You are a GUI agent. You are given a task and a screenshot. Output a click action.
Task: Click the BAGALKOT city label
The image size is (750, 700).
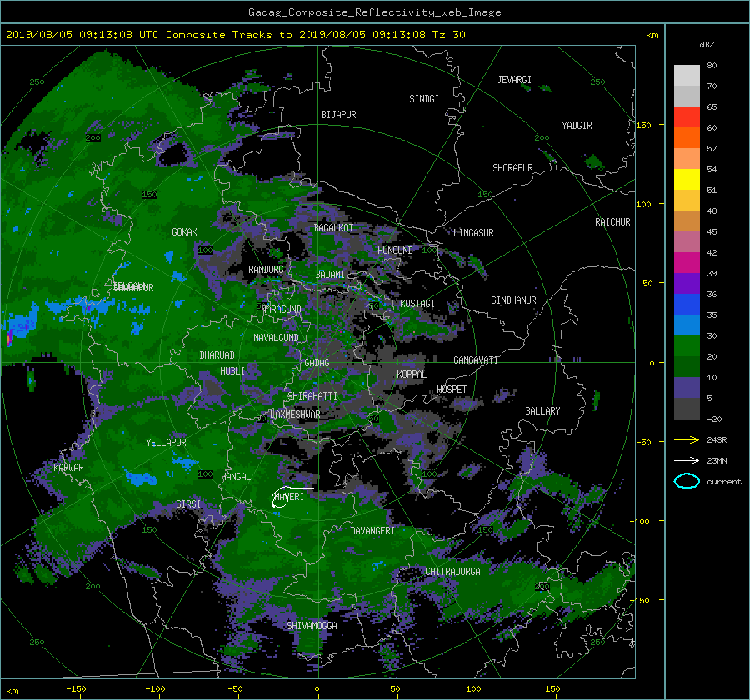pos(333,228)
